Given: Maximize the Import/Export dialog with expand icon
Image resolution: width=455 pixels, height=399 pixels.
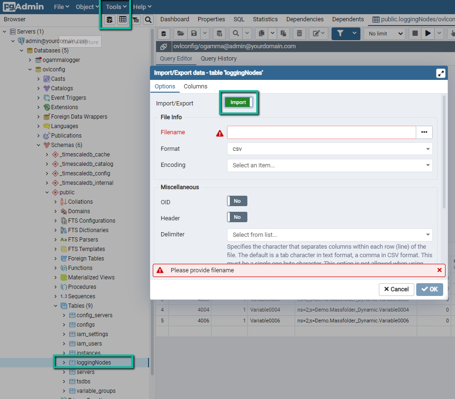Looking at the screenshot, I should pyautogui.click(x=441, y=73).
